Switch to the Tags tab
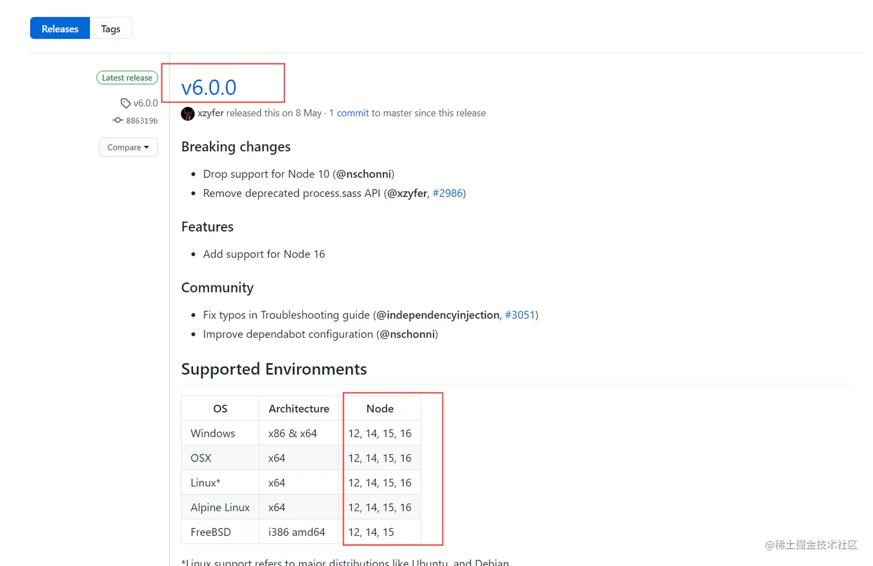This screenshot has width=873, height=566. coord(111,28)
